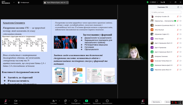Open the Приложения apps icon
The width and height of the screenshot is (183, 105).
click(97, 101)
